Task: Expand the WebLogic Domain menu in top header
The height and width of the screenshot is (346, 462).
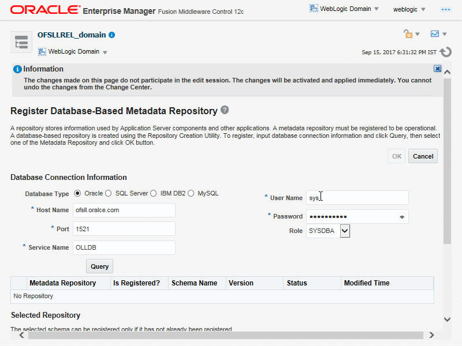Action: [377, 9]
